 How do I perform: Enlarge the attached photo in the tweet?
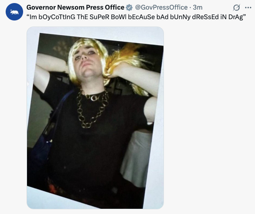coord(95,118)
